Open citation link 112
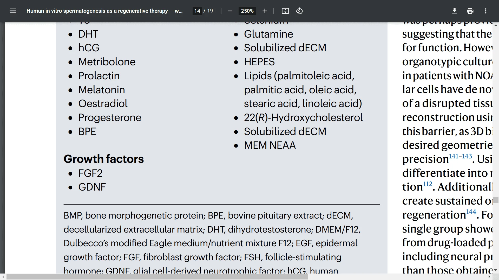The width and height of the screenshot is (499, 280). [x=428, y=184]
